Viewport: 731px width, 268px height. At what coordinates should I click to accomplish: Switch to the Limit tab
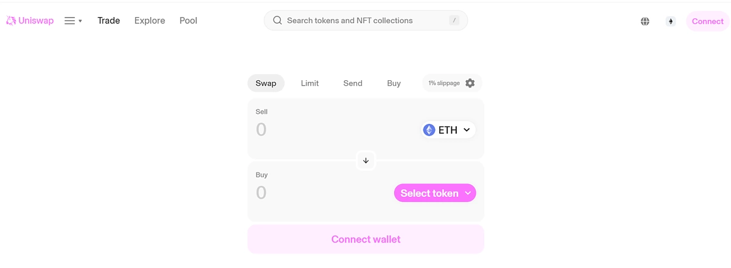[309, 83]
